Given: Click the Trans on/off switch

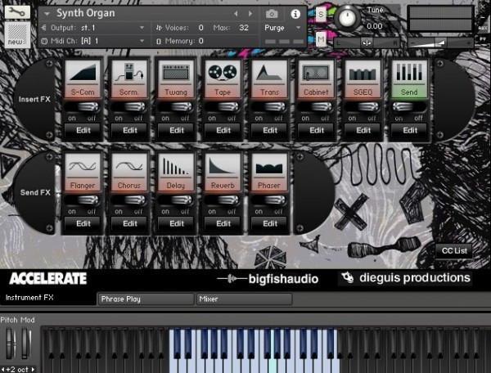Looking at the screenshot, I should pos(269,107).
